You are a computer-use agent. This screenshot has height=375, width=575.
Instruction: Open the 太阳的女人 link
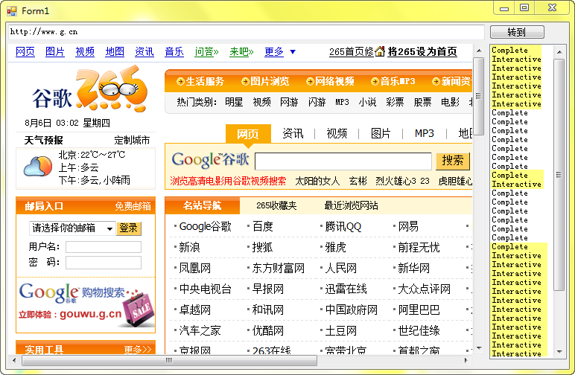317,181
